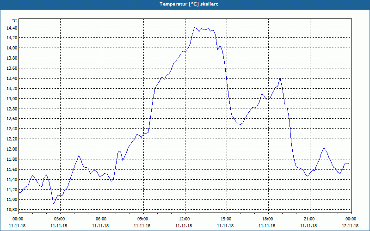Click the 11,20 y-axis value

click(x=12, y=189)
